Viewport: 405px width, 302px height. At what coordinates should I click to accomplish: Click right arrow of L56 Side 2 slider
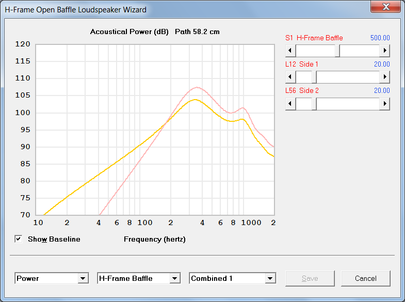point(384,104)
